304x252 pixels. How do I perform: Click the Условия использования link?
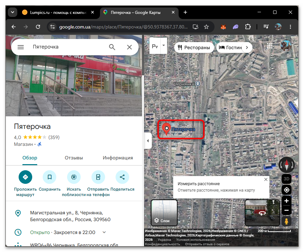click(x=196, y=240)
